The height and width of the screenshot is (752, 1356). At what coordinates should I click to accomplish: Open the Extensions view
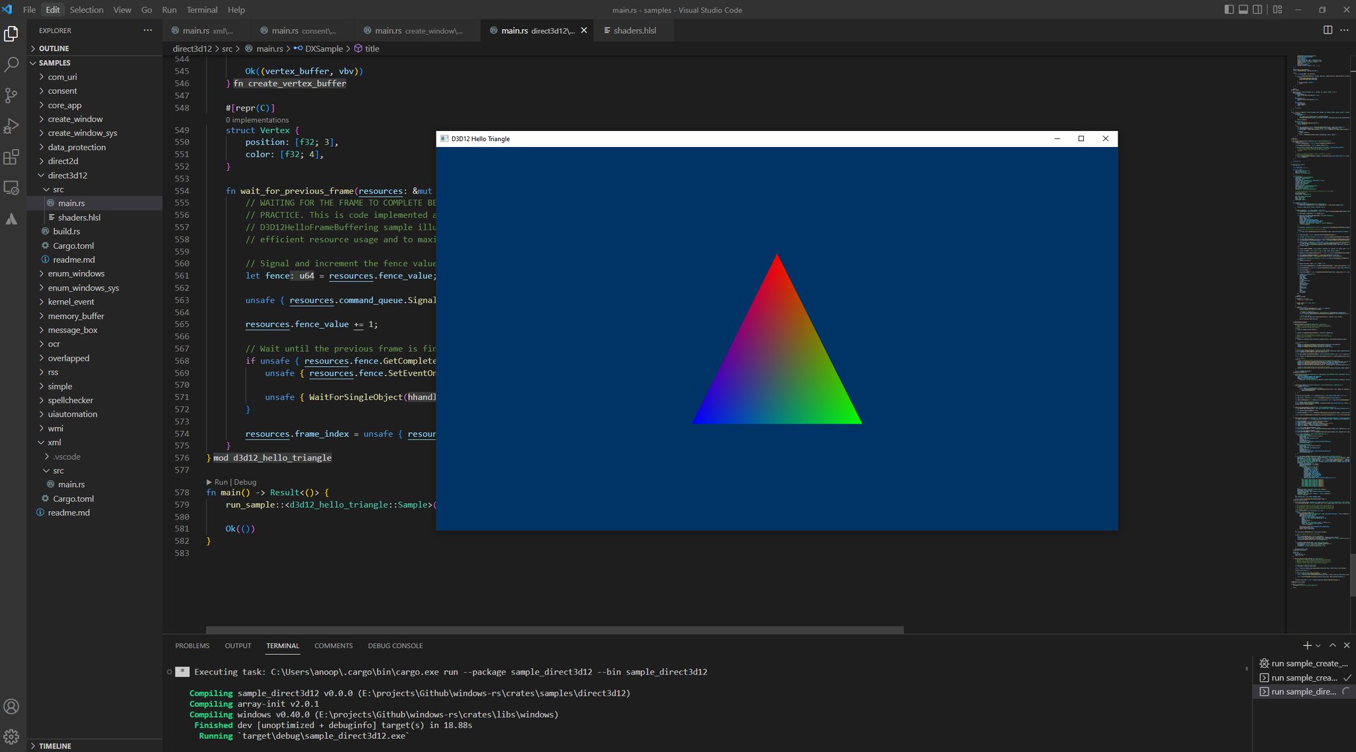(x=11, y=157)
